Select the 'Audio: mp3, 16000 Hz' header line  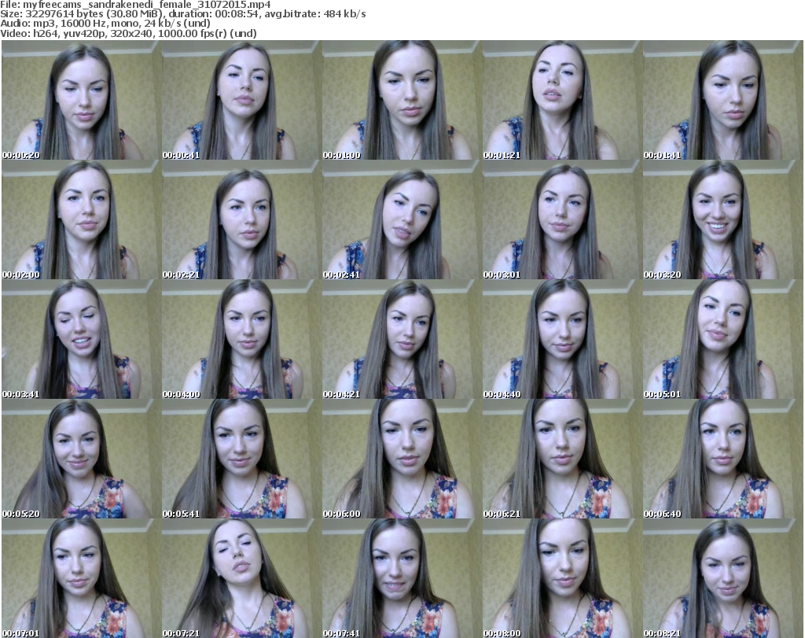click(x=105, y=24)
